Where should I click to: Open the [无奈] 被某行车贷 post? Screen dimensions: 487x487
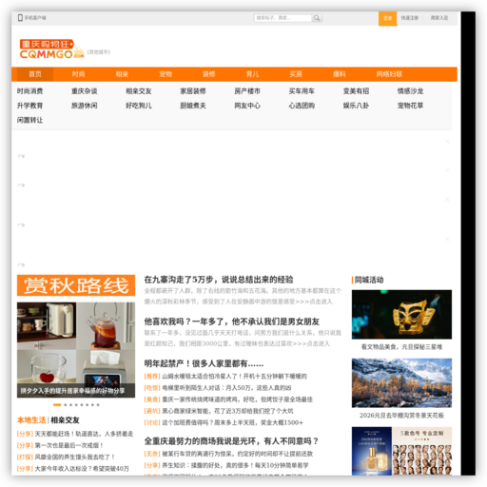[x=228, y=454]
